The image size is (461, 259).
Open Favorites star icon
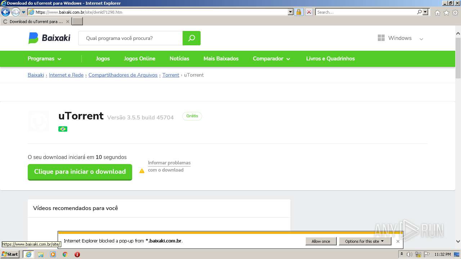pos(446,13)
